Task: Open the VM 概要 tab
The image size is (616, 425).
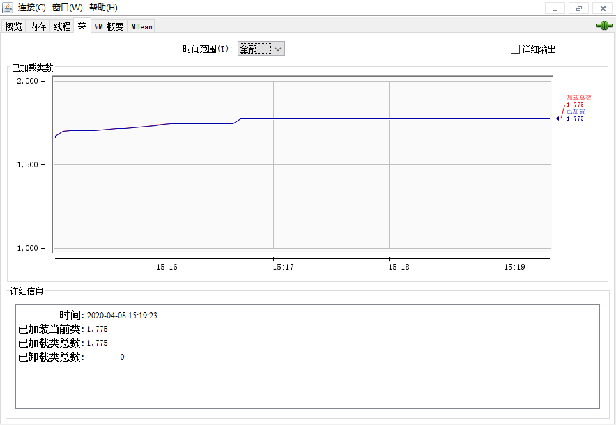Action: [x=109, y=26]
